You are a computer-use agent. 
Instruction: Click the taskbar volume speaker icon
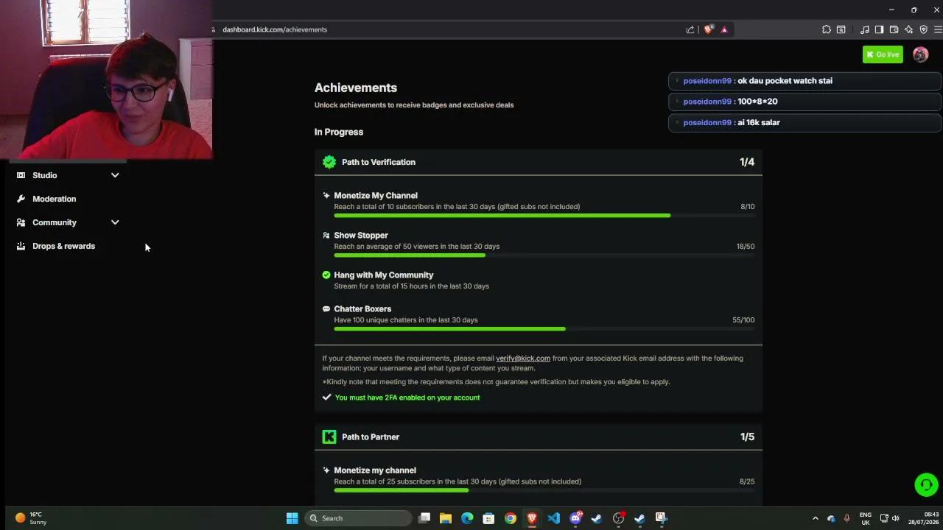pyautogui.click(x=897, y=518)
